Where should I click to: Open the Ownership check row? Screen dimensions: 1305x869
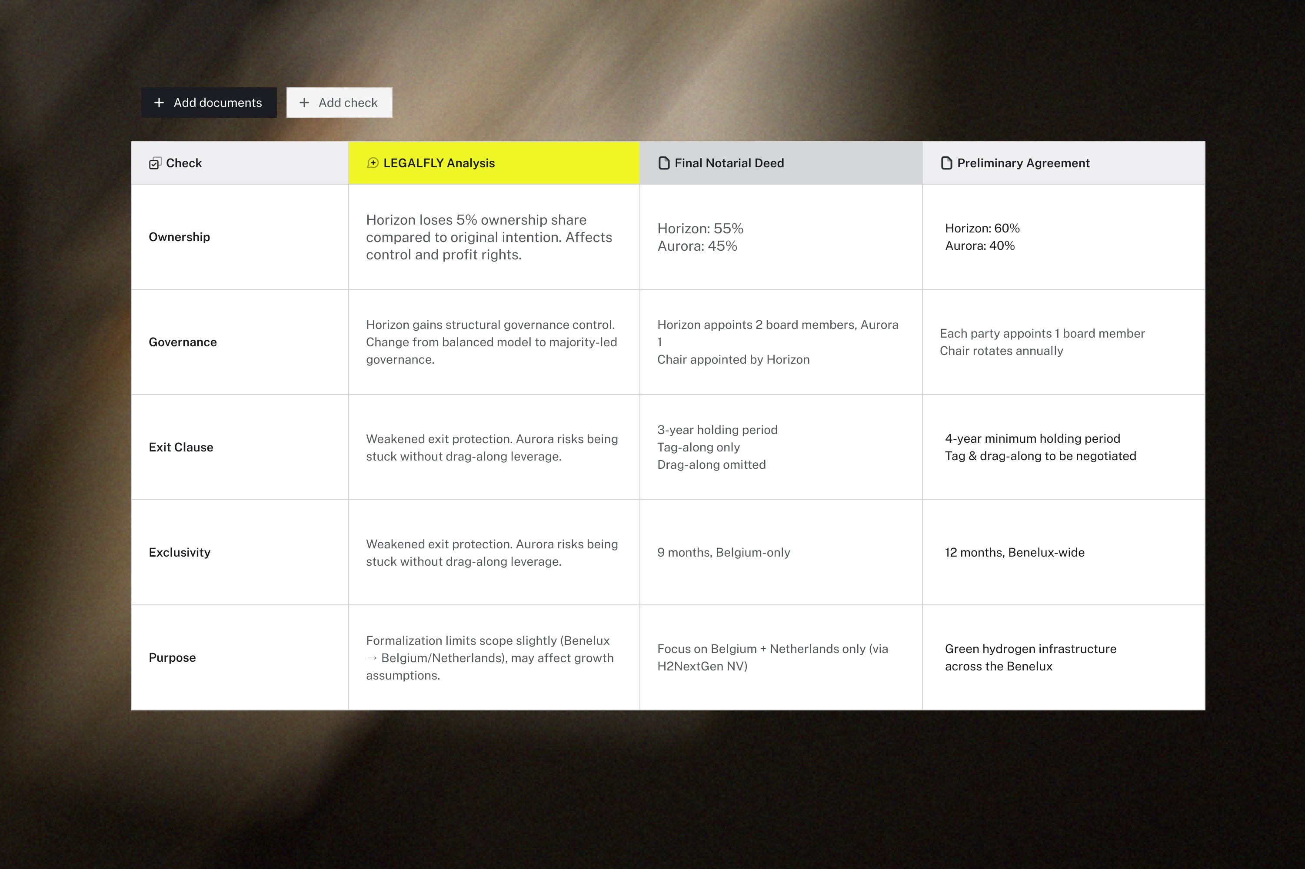pos(179,237)
